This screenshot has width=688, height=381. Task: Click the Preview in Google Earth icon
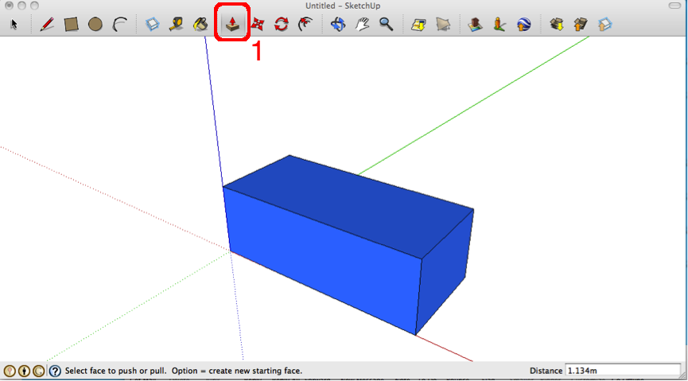pos(523,25)
